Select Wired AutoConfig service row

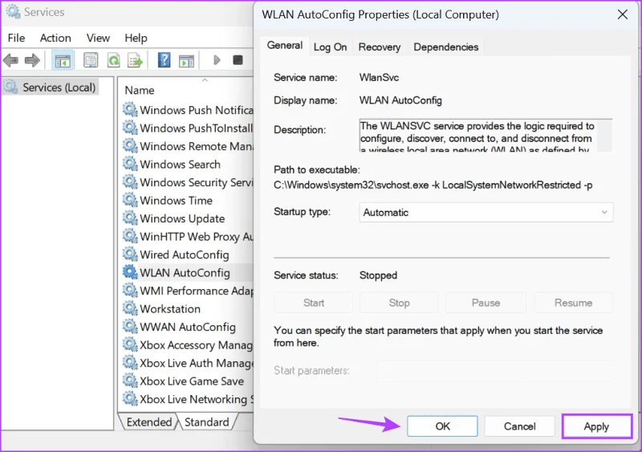click(188, 255)
